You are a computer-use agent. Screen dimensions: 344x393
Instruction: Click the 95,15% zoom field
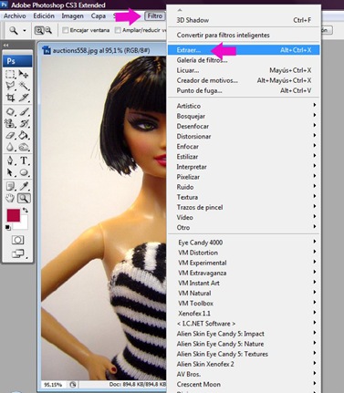(x=53, y=385)
